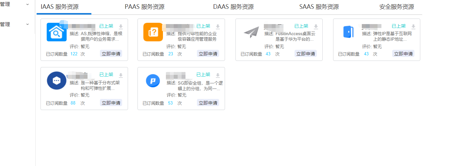The height and width of the screenshot is (166, 450).
Task: Click 已上架 status on the FusionAccess card
Action: tap(301, 26)
